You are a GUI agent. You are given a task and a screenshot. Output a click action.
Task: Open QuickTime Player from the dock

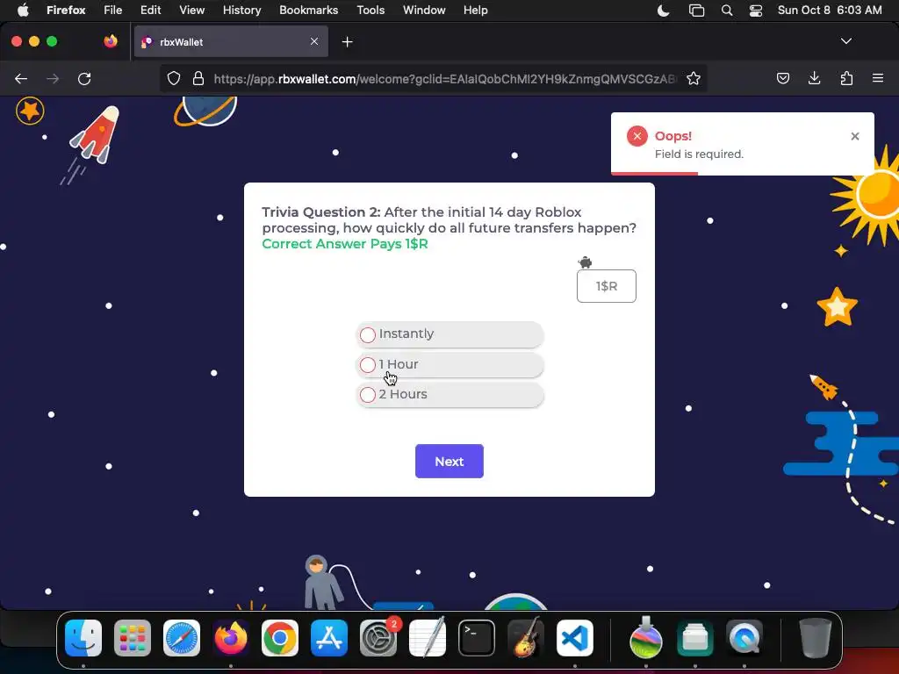click(744, 638)
